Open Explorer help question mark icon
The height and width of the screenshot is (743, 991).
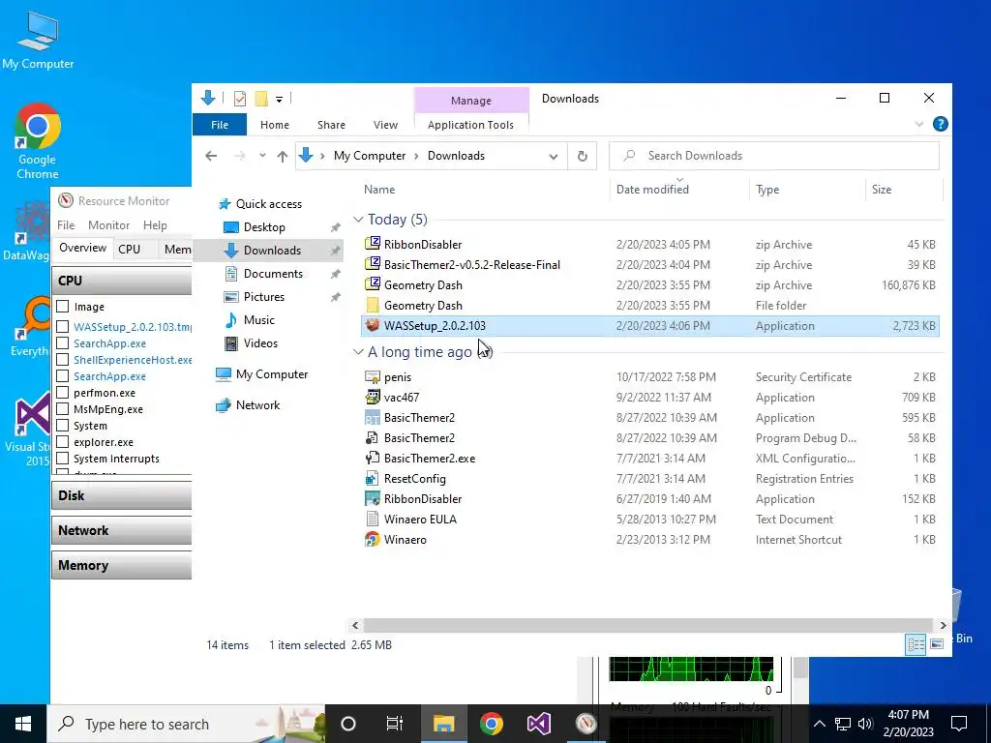pos(940,124)
